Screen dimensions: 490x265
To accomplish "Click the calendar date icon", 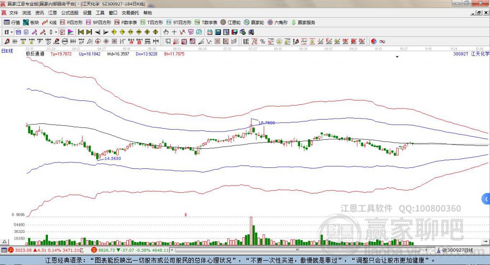I will coord(210,32).
